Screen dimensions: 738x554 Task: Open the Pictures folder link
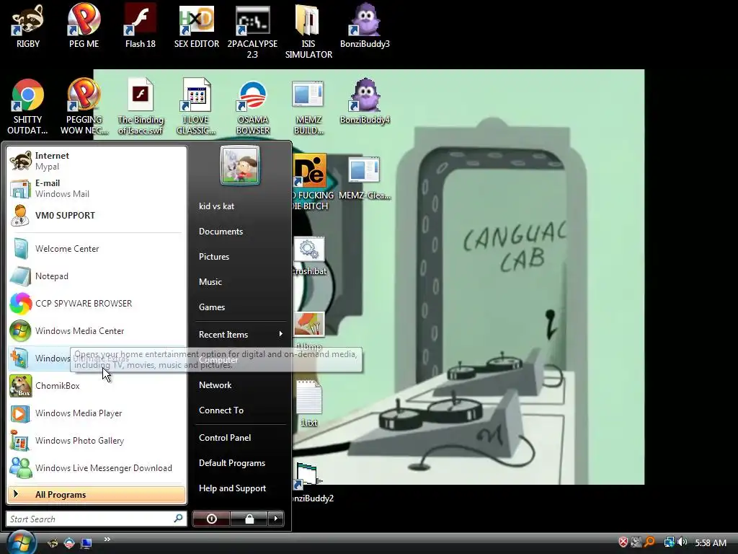(x=241, y=257)
